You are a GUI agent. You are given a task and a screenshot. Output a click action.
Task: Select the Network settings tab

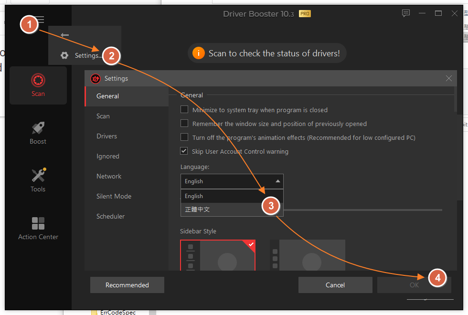point(127,176)
